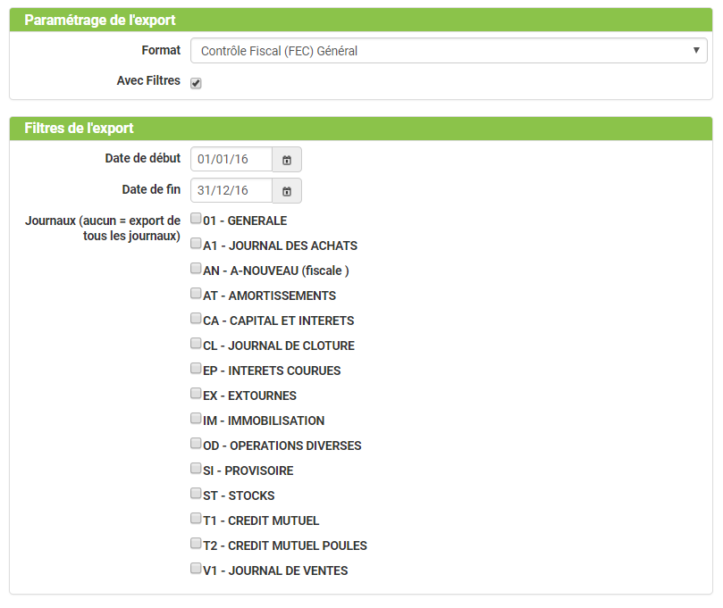The image size is (723, 608).
Task: Check the A1 - JOURNAL DES ACHATS box
Action: click(196, 243)
